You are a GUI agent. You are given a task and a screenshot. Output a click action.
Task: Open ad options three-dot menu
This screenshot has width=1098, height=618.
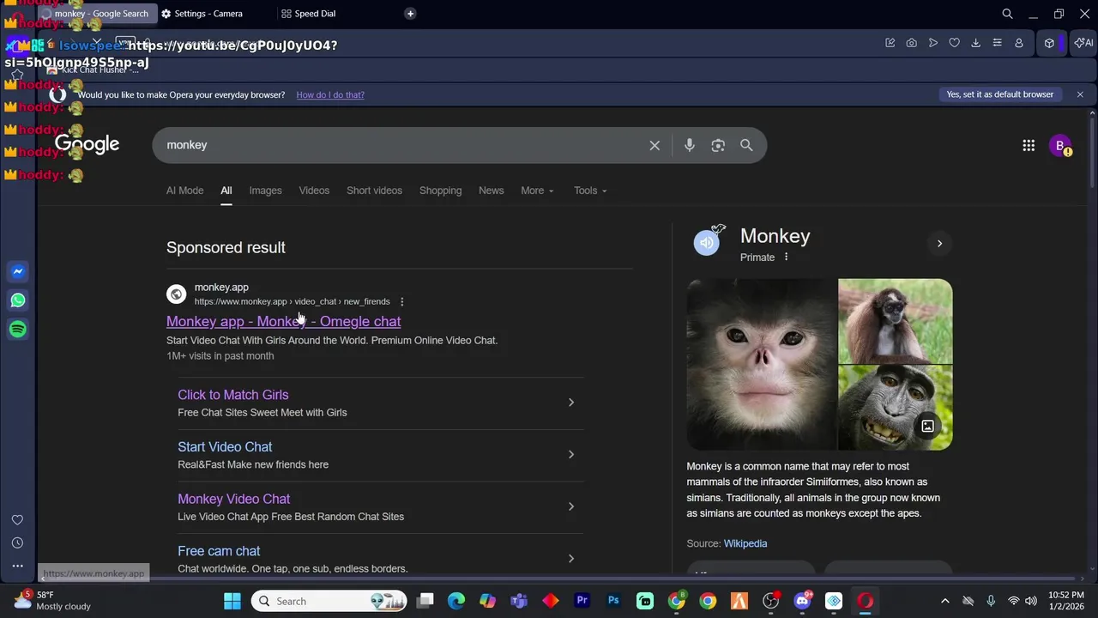[x=401, y=301]
